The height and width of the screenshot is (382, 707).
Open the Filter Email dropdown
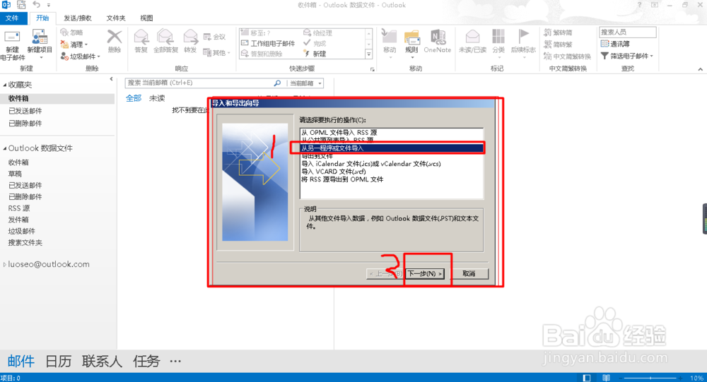point(627,56)
